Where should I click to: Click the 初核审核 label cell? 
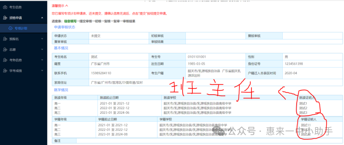pos(167,36)
